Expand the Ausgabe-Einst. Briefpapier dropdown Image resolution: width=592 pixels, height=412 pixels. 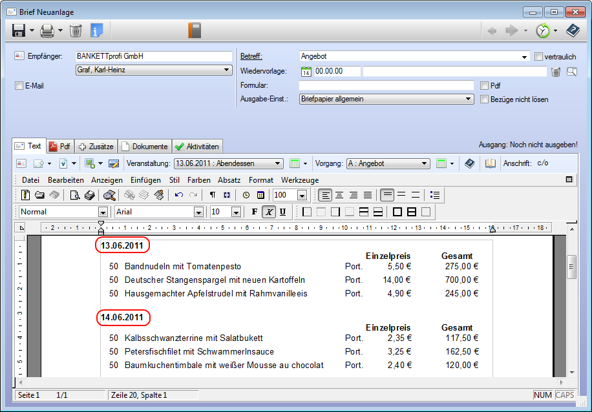click(469, 99)
